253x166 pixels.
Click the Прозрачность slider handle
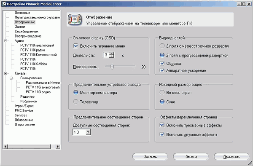coord(112,67)
